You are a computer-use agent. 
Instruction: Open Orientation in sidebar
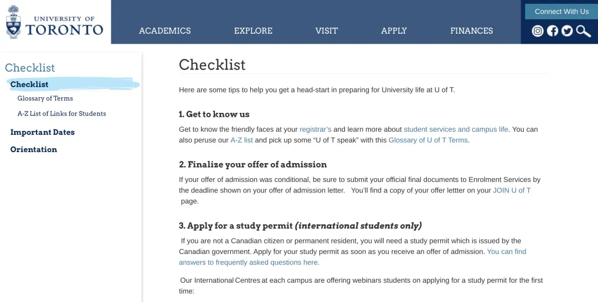click(33, 149)
